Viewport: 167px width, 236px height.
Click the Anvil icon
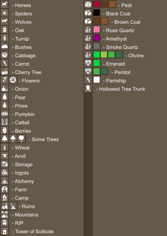click(x=4, y=155)
